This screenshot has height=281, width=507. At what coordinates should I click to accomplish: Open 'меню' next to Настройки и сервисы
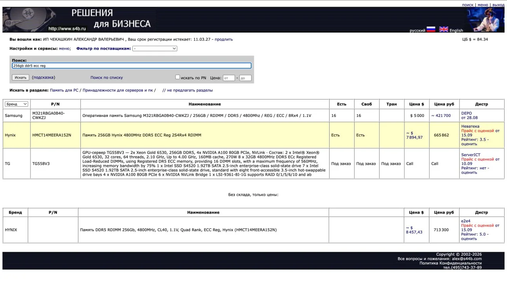(x=65, y=48)
